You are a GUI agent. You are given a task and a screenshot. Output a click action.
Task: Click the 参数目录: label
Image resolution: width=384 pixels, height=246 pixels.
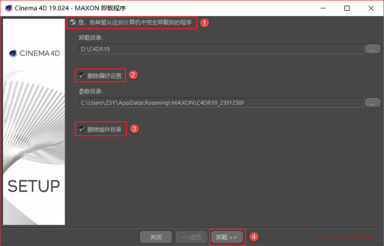pos(91,92)
